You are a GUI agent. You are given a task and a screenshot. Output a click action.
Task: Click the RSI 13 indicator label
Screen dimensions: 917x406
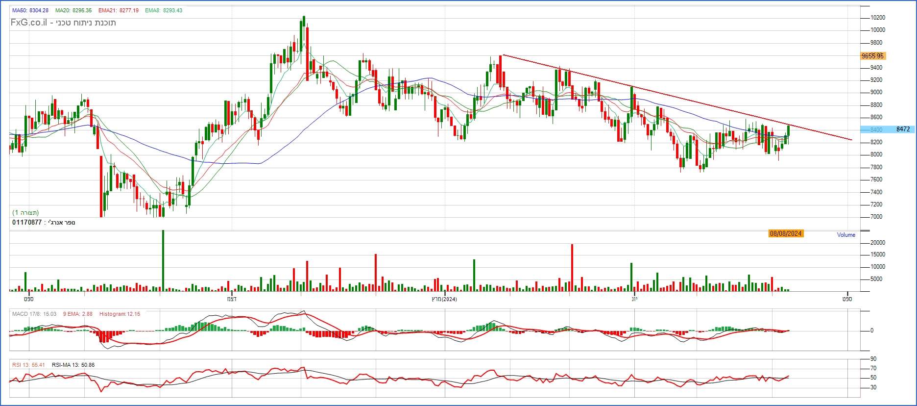[x=28, y=365]
